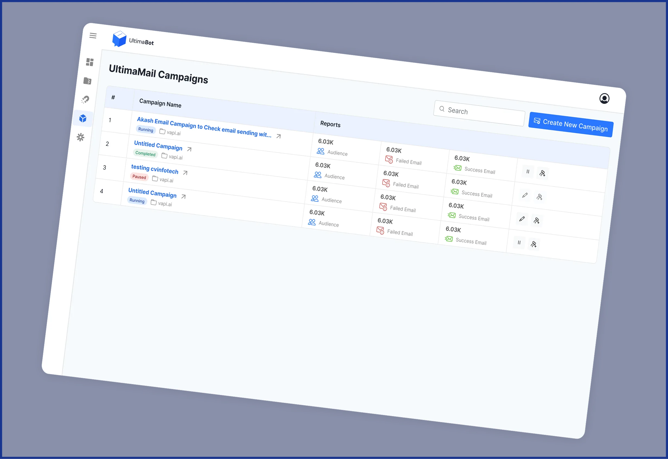Click the arrow beside second Untitled Campaign

189,149
